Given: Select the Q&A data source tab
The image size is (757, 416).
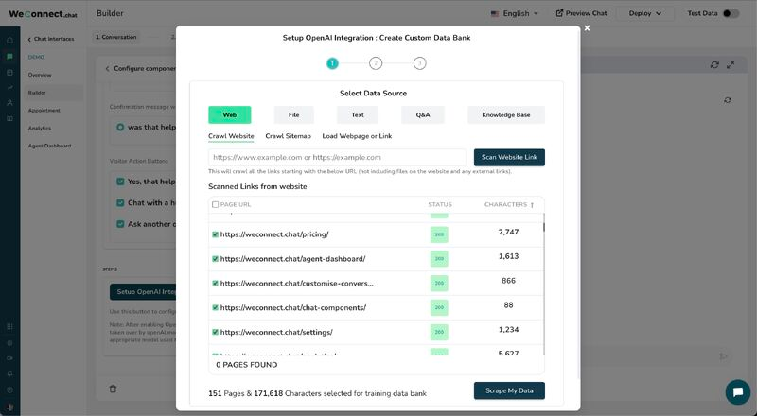Looking at the screenshot, I should [x=423, y=114].
